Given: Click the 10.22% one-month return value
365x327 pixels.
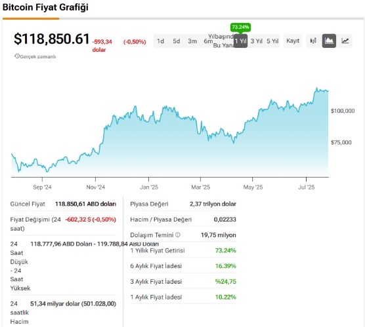Looking at the screenshot, I should click(226, 297).
